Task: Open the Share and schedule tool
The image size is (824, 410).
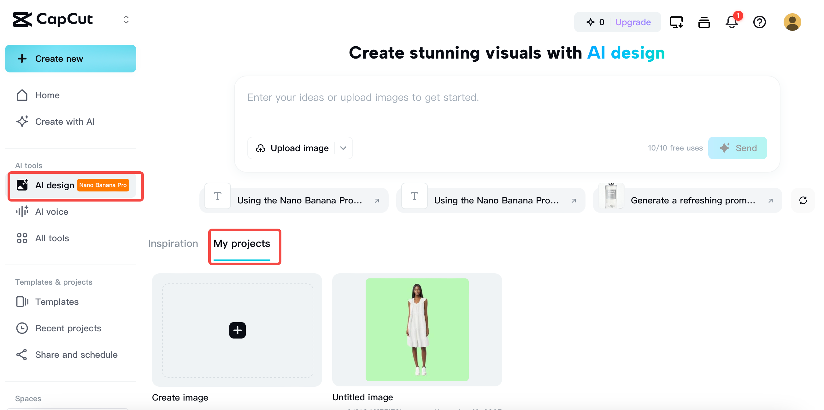Action: (76, 355)
